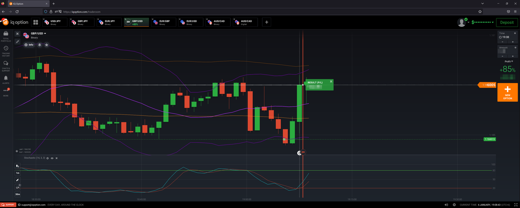
Task: Switch to the EUR/JPY Binary tab
Action: pyautogui.click(x=109, y=22)
